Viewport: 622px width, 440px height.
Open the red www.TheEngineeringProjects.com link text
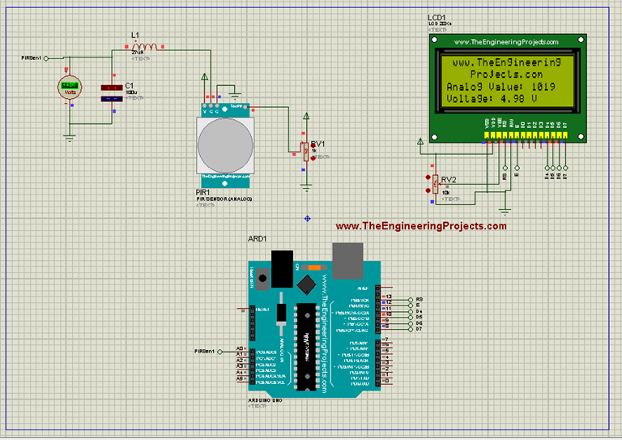pos(421,227)
